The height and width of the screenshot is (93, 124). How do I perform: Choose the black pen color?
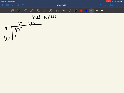[x=76, y=11]
